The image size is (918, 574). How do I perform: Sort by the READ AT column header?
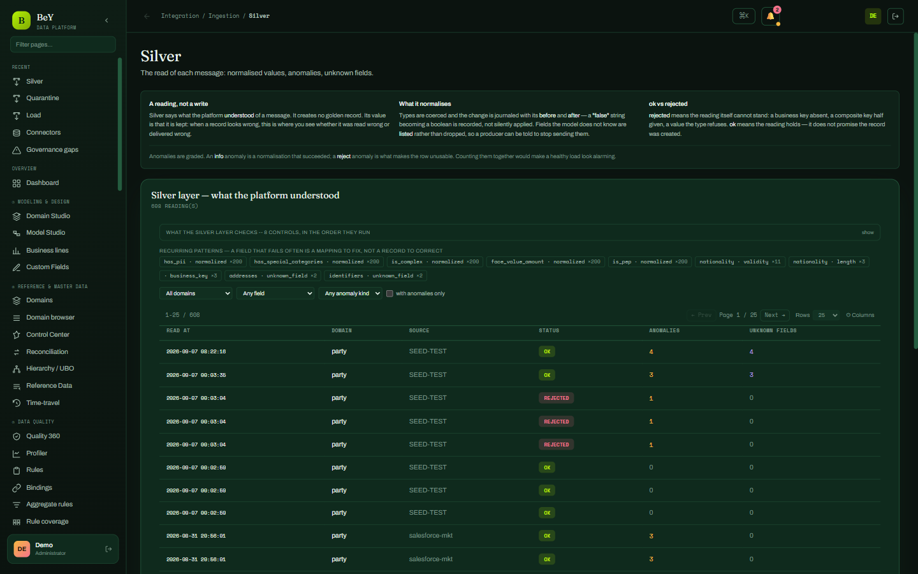pyautogui.click(x=178, y=330)
